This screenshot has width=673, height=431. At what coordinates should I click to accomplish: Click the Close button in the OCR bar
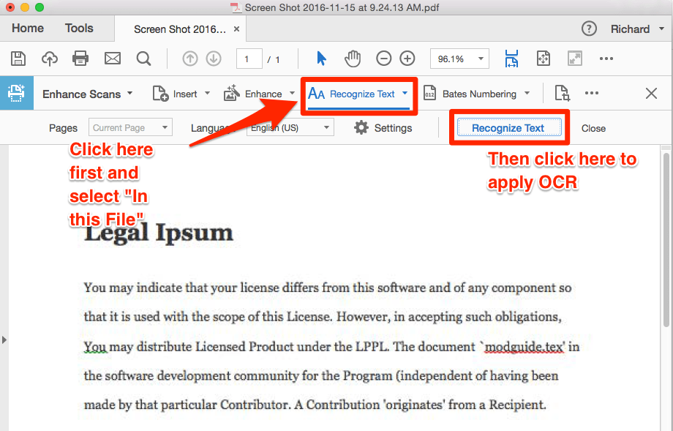[593, 128]
